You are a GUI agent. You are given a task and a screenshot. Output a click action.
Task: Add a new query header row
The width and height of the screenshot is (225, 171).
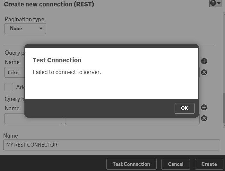pos(204,107)
